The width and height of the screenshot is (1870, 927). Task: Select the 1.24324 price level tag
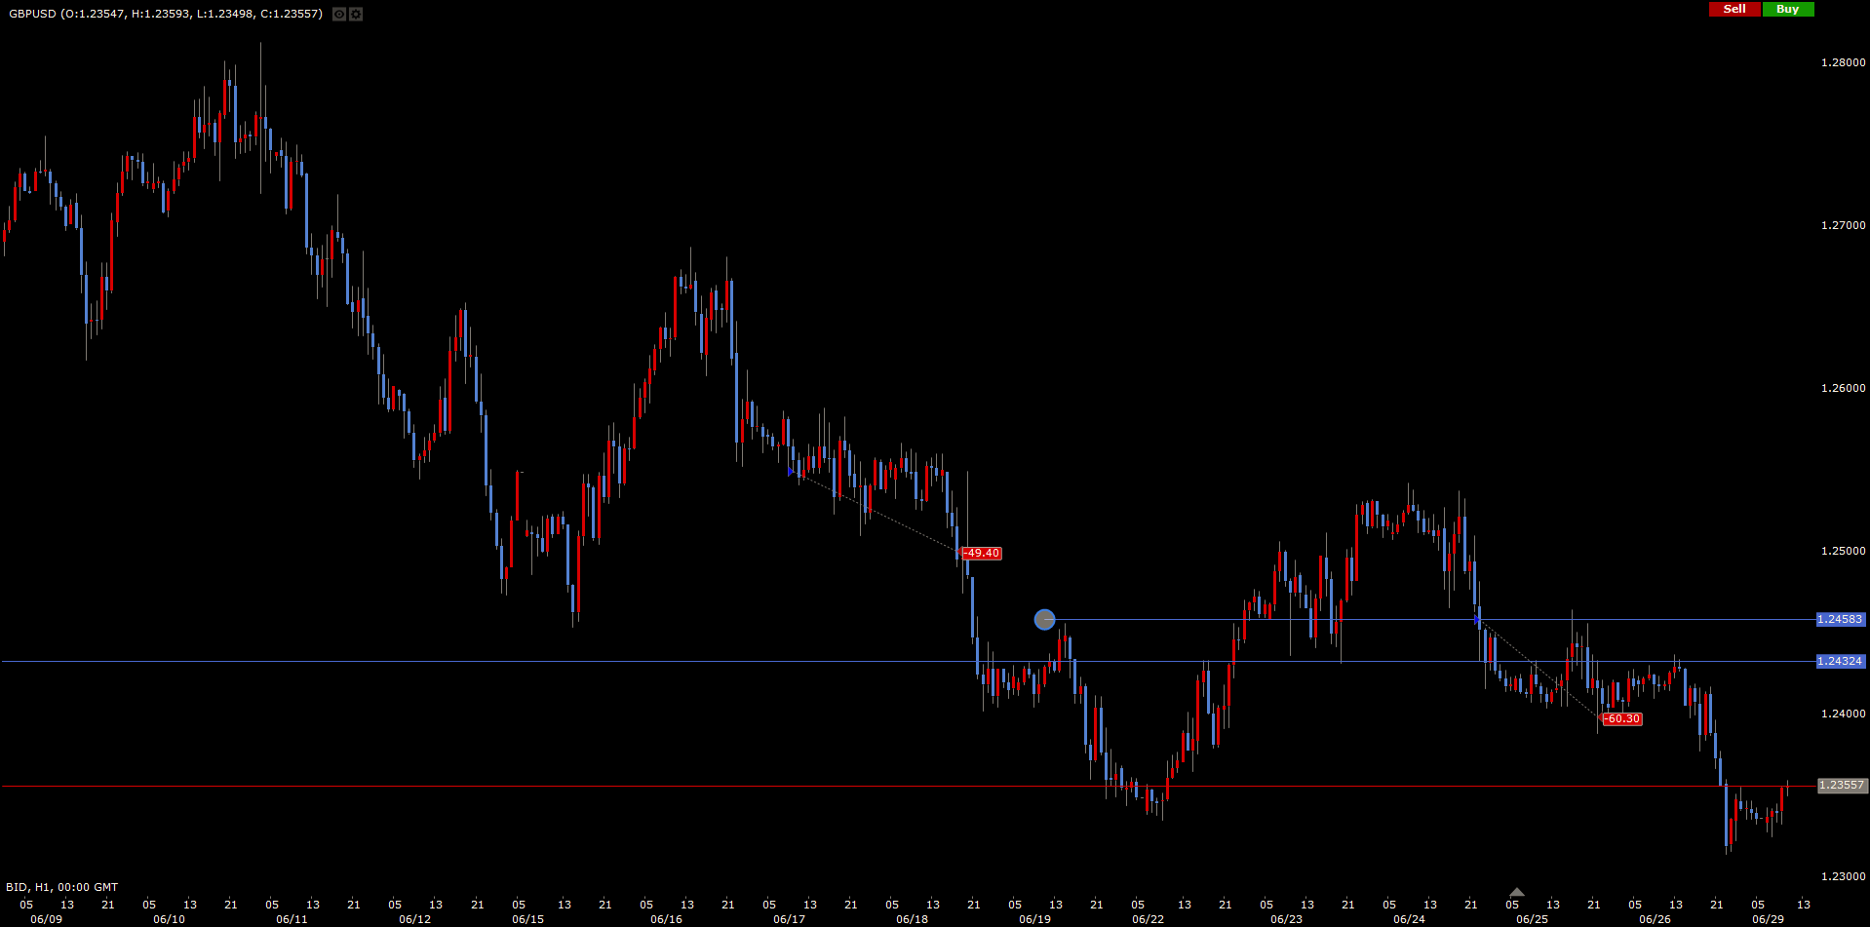(x=1840, y=661)
